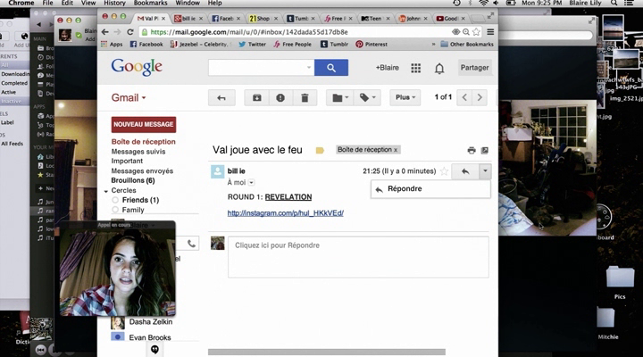Screen dimensions: 643x357
Task: Click the Chrome address bar URL
Action: 249,32
